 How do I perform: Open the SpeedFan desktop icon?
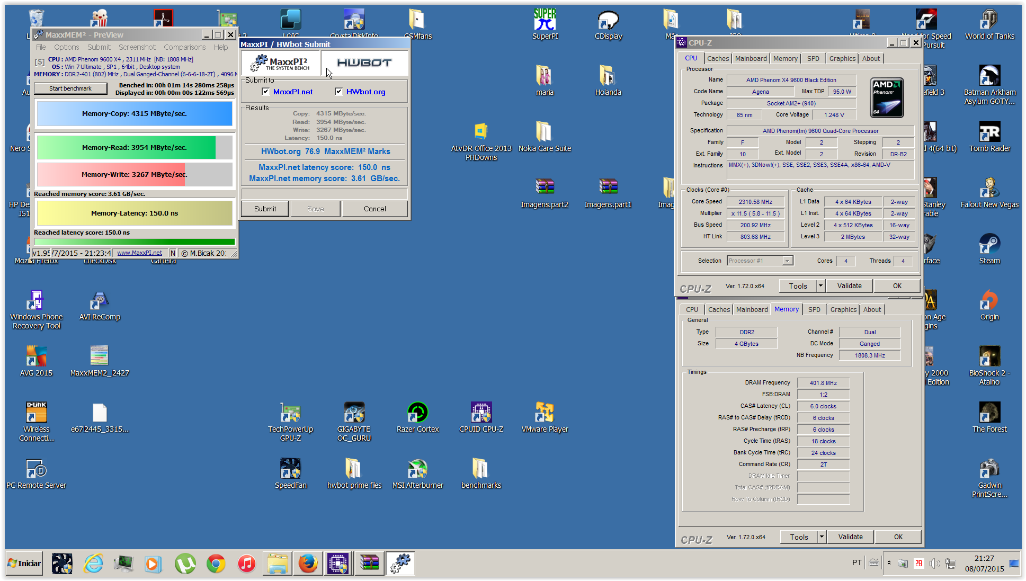coord(290,474)
